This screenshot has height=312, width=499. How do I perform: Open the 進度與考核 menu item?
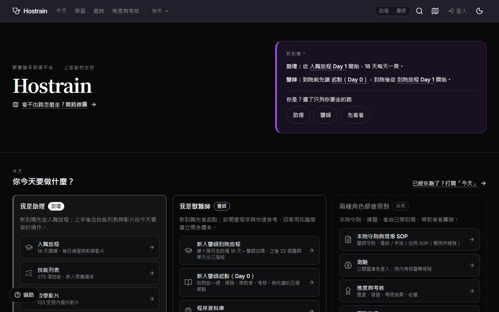pyautogui.click(x=126, y=11)
